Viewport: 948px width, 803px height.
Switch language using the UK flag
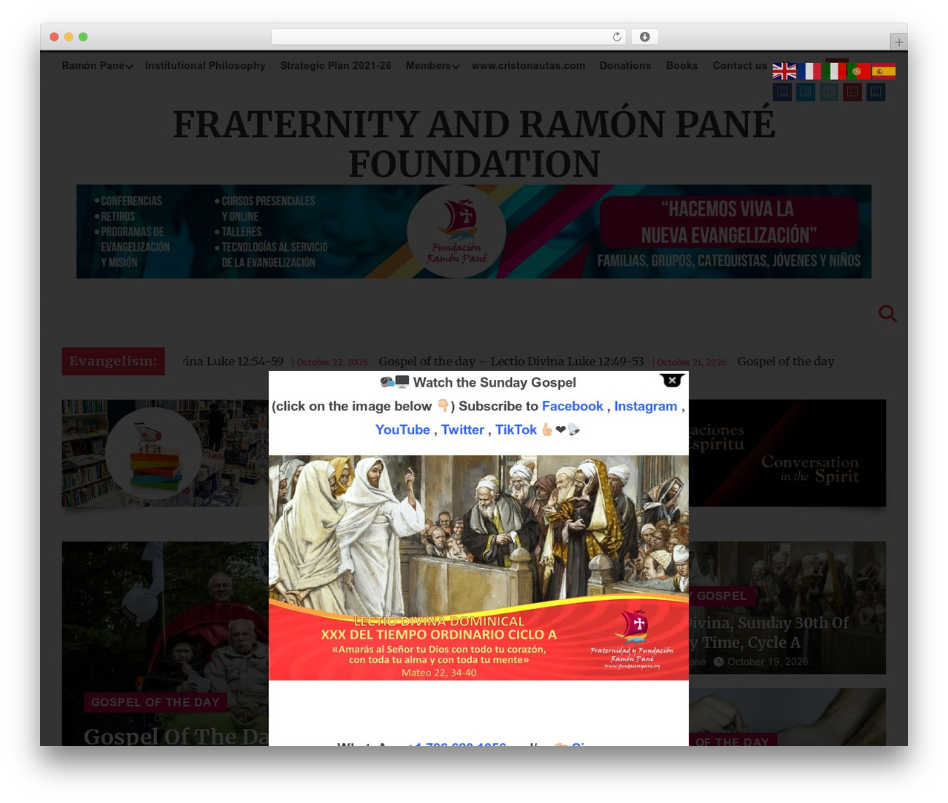coord(784,71)
